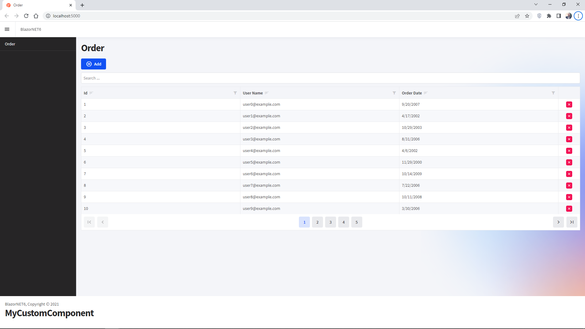Go to first page of orders
The height and width of the screenshot is (329, 585).
[x=89, y=222]
